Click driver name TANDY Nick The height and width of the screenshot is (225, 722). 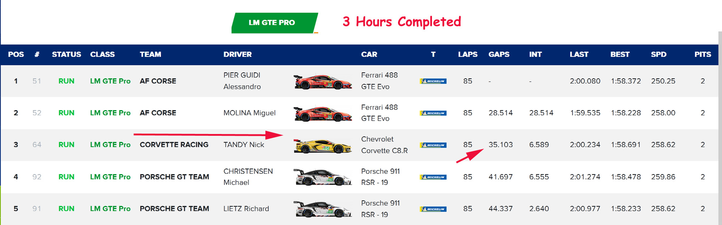[244, 145]
